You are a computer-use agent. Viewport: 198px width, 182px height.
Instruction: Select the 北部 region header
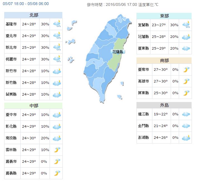[x=33, y=15]
